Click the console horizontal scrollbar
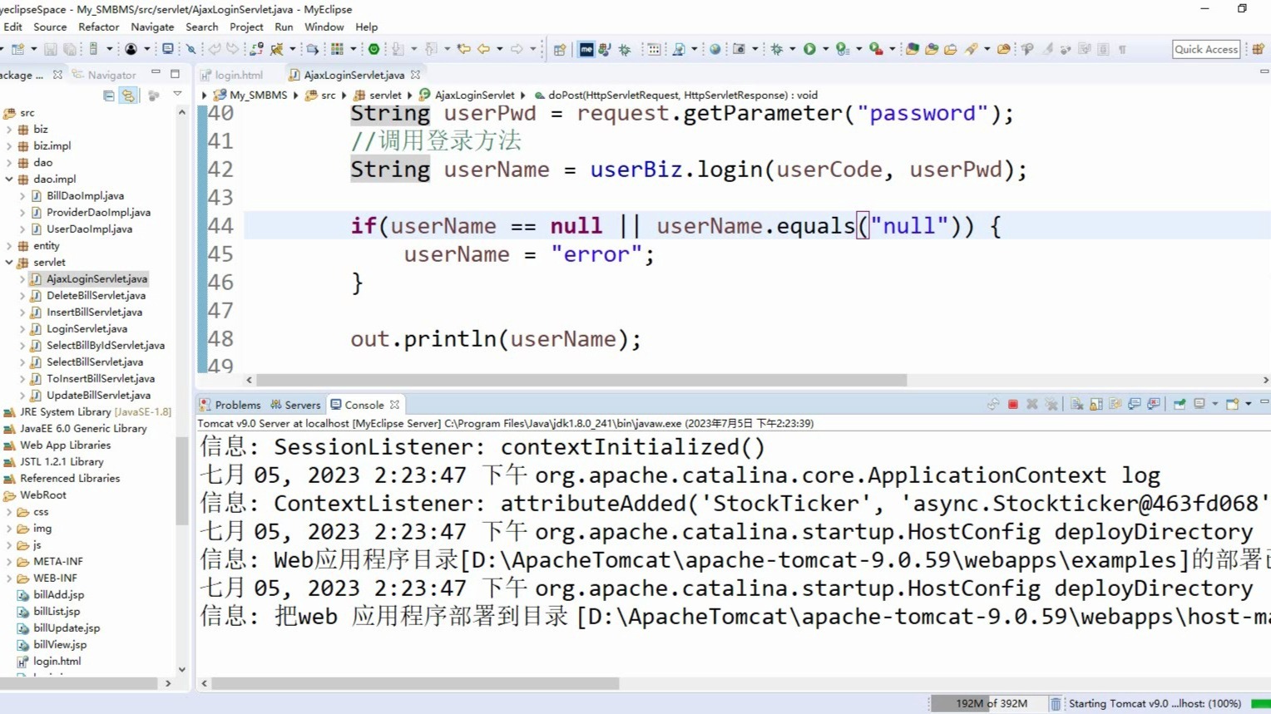The height and width of the screenshot is (714, 1271). pos(416,683)
